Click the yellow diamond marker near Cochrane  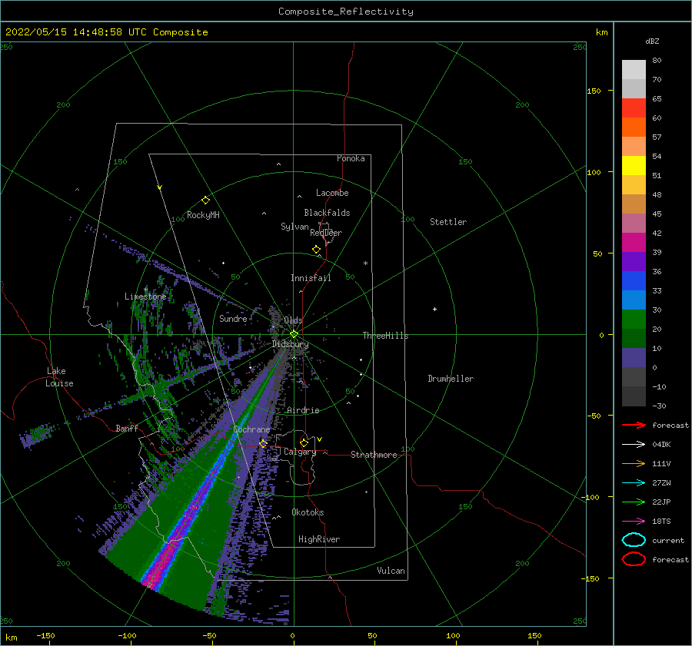[x=263, y=443]
